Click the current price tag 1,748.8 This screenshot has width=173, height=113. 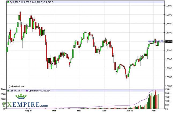pyautogui.click(x=169, y=42)
